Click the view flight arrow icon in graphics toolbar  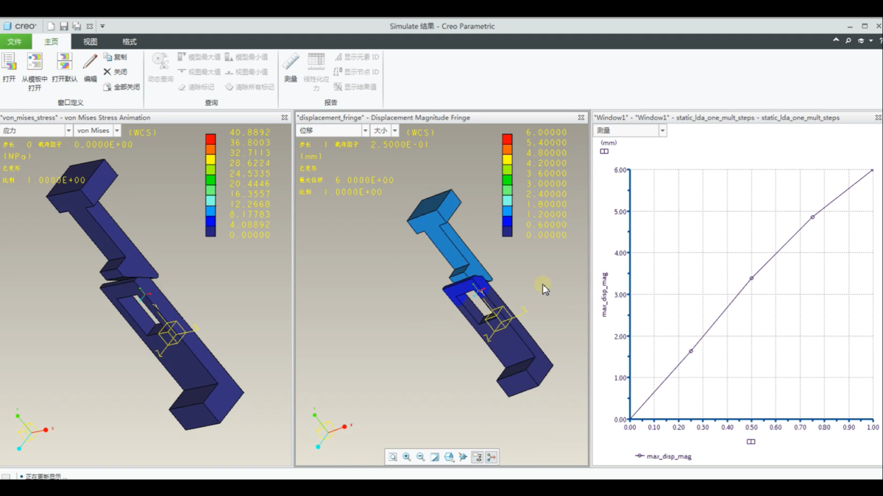463,457
